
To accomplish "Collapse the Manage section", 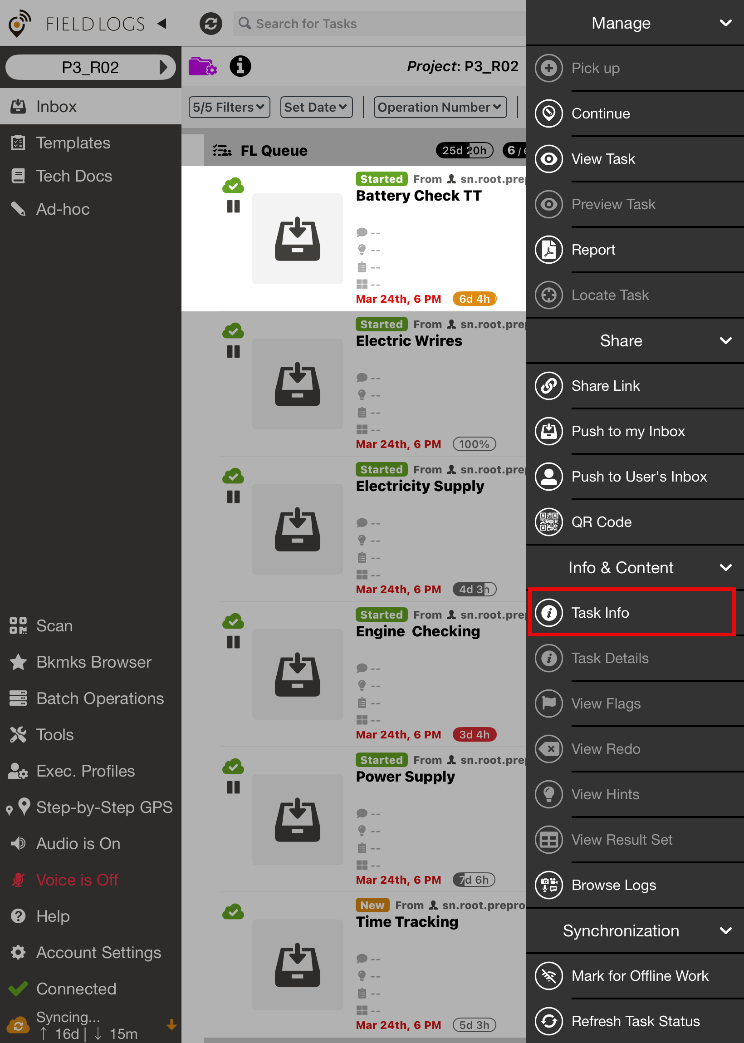I will pyautogui.click(x=725, y=23).
